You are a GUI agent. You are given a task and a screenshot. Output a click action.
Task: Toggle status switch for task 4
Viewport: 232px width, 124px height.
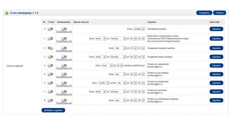pos(50,66)
